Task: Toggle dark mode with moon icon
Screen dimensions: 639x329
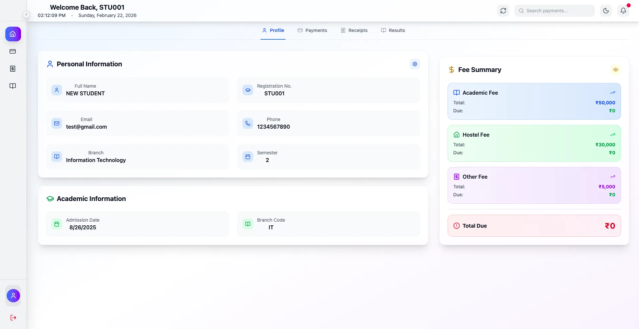Action: (606, 11)
